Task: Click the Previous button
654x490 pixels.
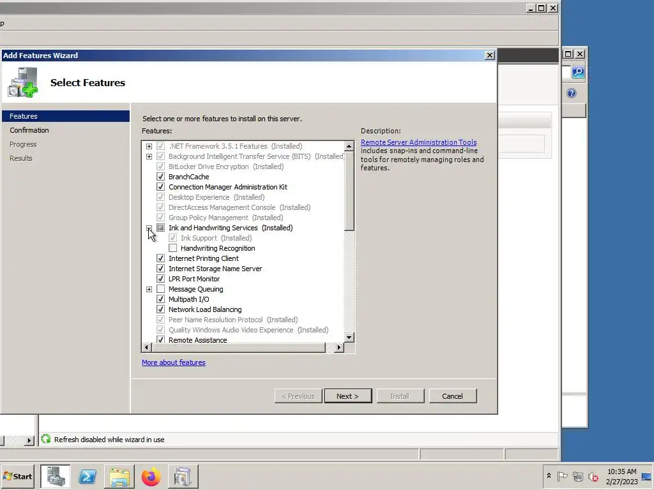Action: click(298, 396)
